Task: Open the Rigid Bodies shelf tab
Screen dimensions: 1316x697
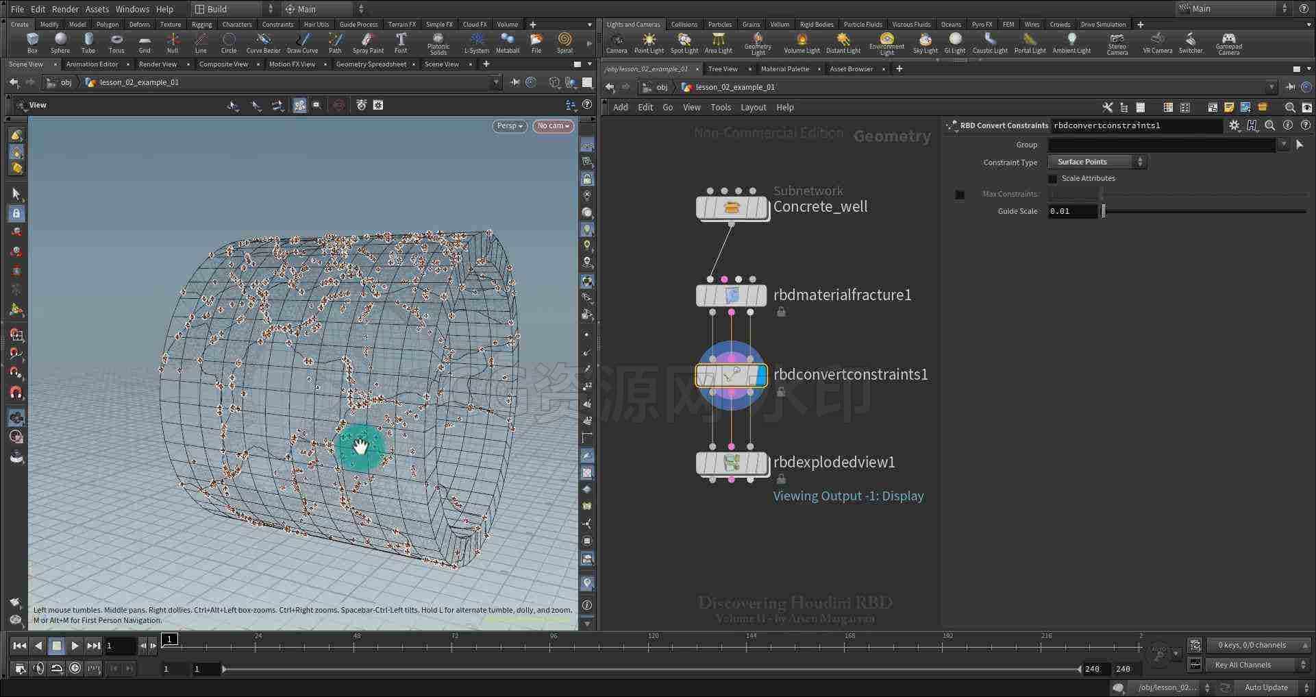Action: (x=817, y=25)
